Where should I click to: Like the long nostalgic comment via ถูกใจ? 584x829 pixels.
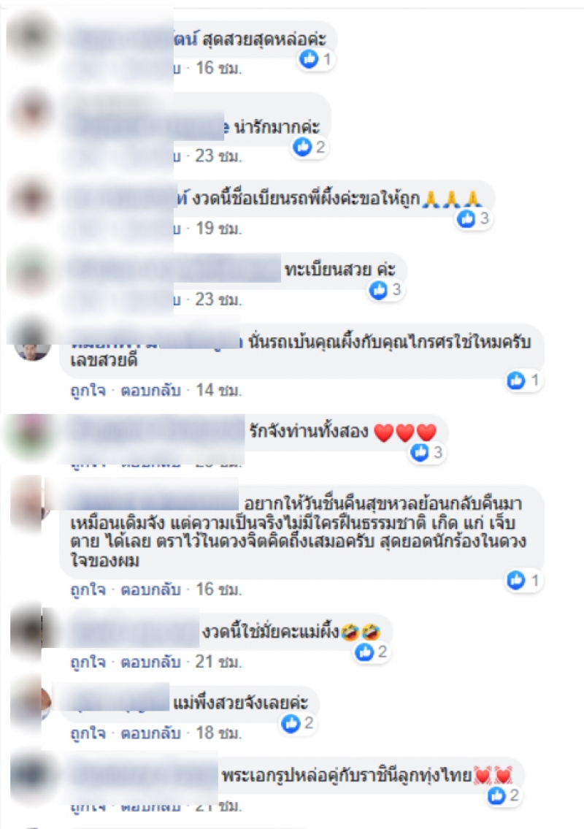[x=88, y=589]
